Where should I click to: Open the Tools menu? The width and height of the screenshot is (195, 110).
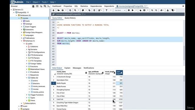point(45,2)
